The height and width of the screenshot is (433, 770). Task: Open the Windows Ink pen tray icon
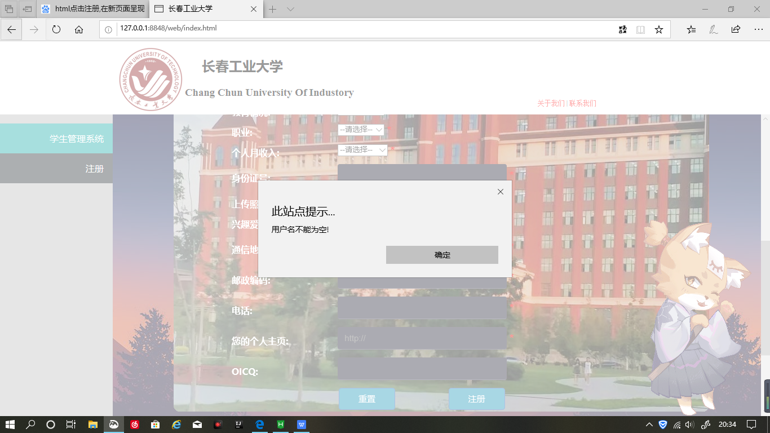(x=705, y=425)
